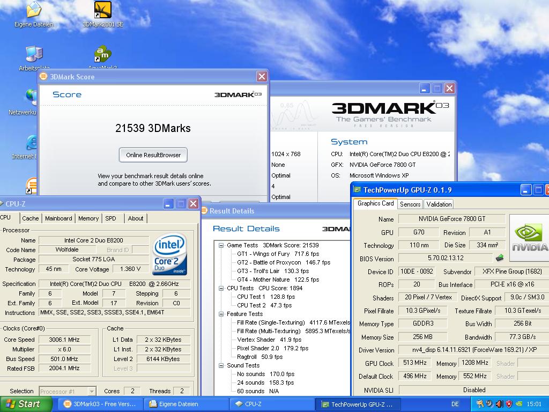549x412 pixels.
Task: Open the Cache tab in CPU-Z
Action: tap(31, 218)
